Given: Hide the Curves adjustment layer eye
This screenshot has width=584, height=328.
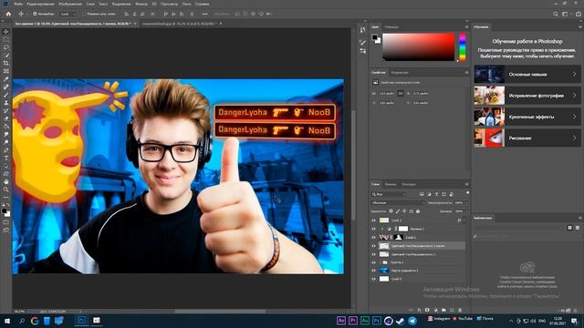Looking at the screenshot, I should point(373,229).
